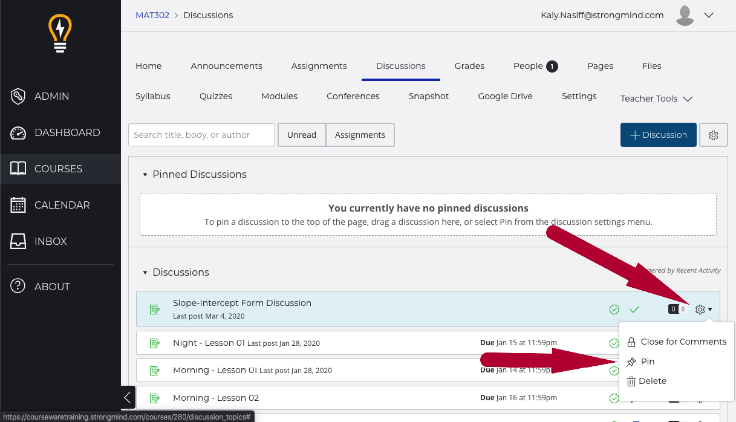
Task: Toggle the Unread filter button
Action: click(x=301, y=135)
